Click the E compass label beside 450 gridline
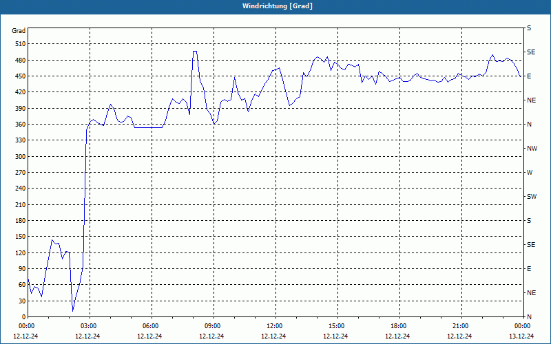The image size is (551, 344). click(529, 76)
